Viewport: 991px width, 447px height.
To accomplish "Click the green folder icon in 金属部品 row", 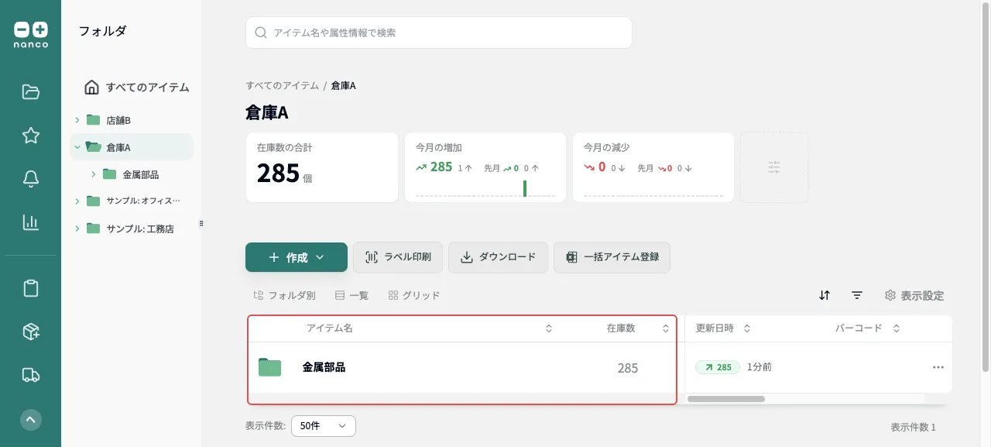I will [x=269, y=367].
